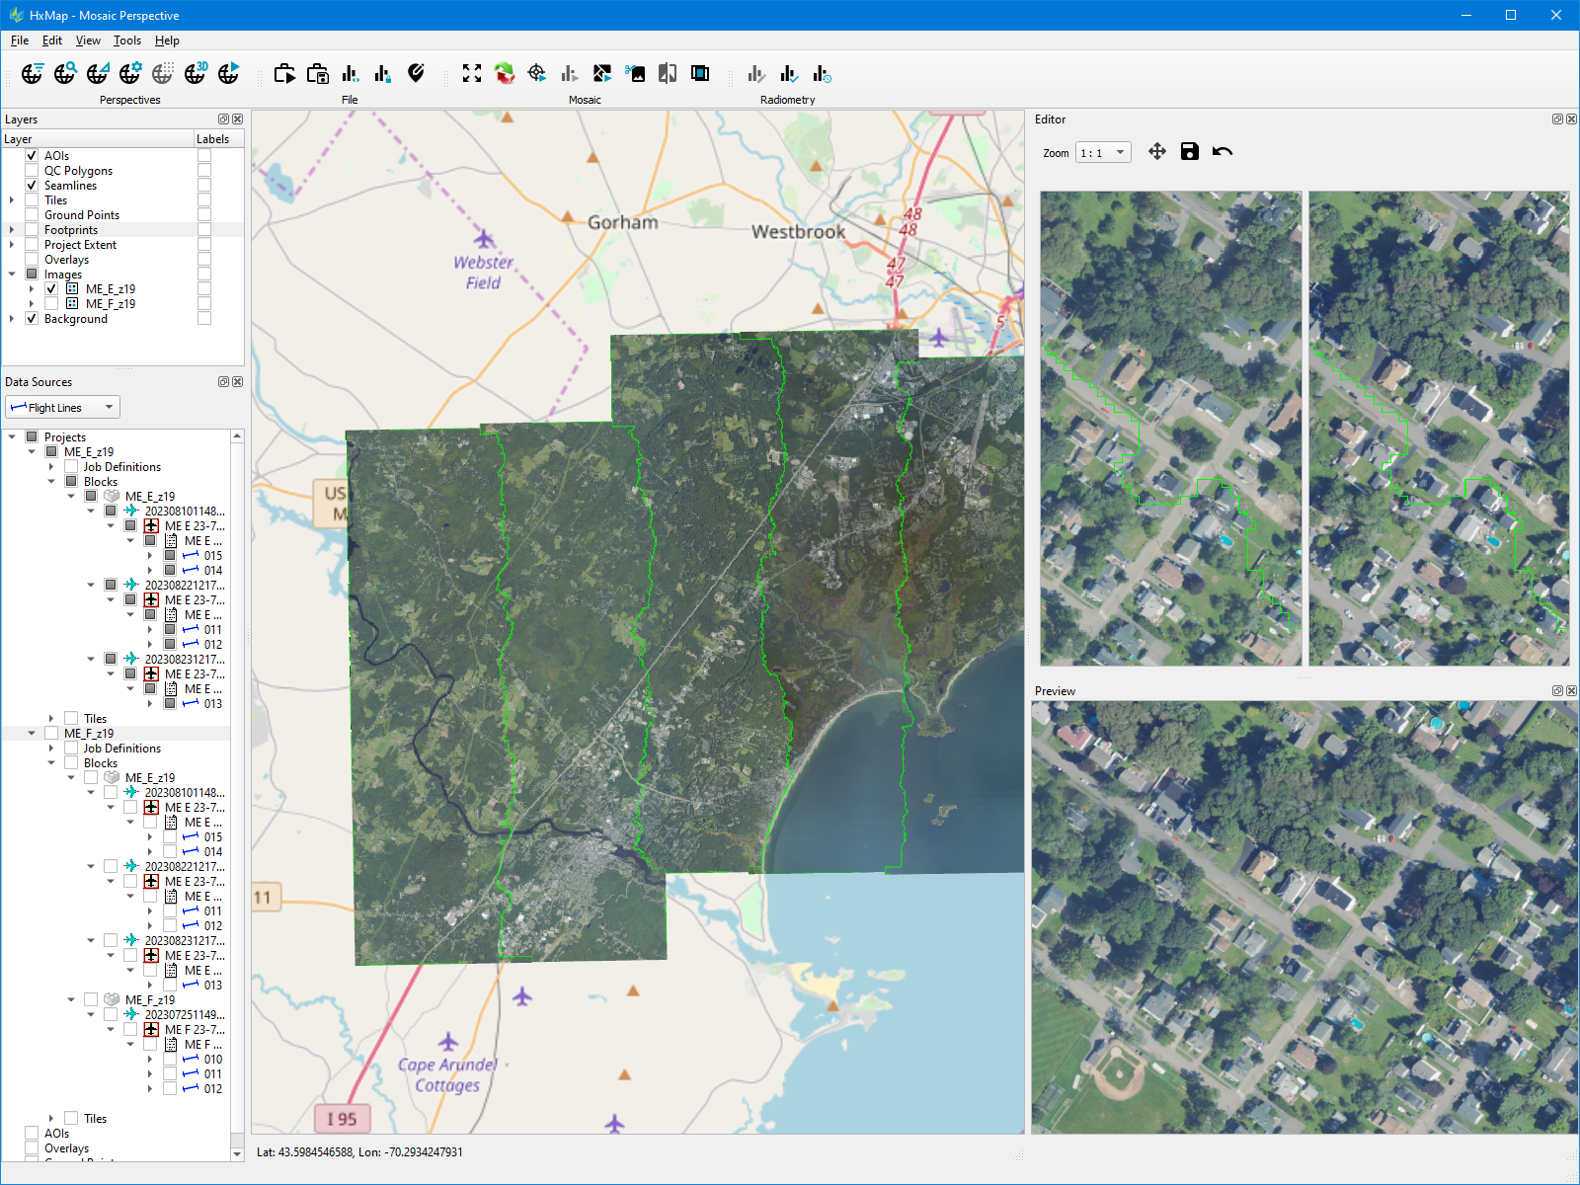
Task: Select the ME_F_z19 project in Data Sources
Action: tap(89, 734)
